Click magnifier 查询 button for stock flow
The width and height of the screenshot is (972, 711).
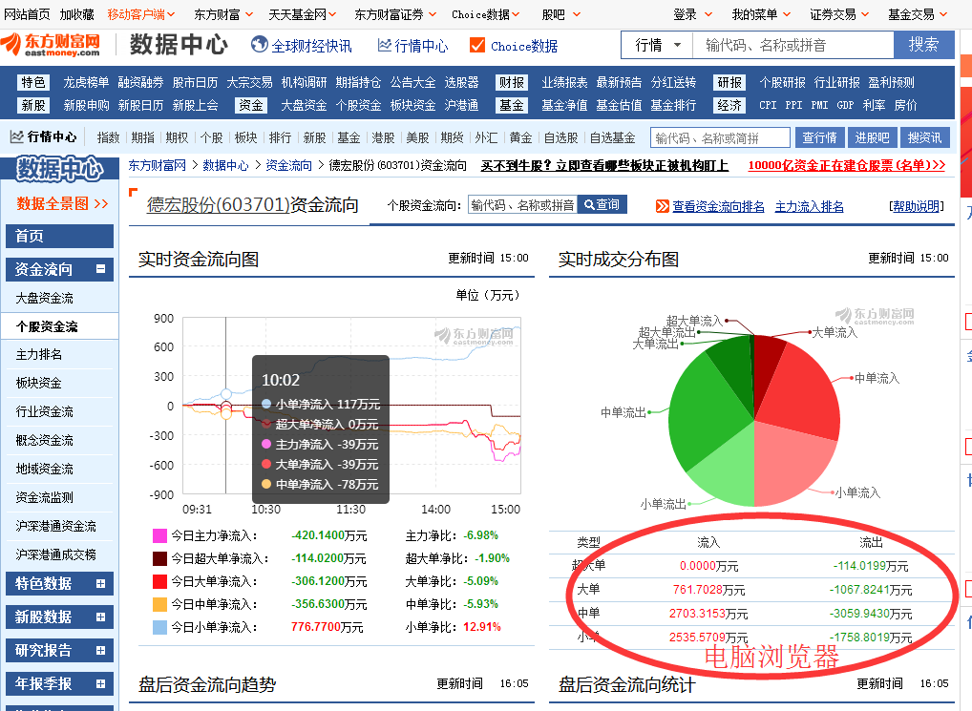tap(602, 204)
